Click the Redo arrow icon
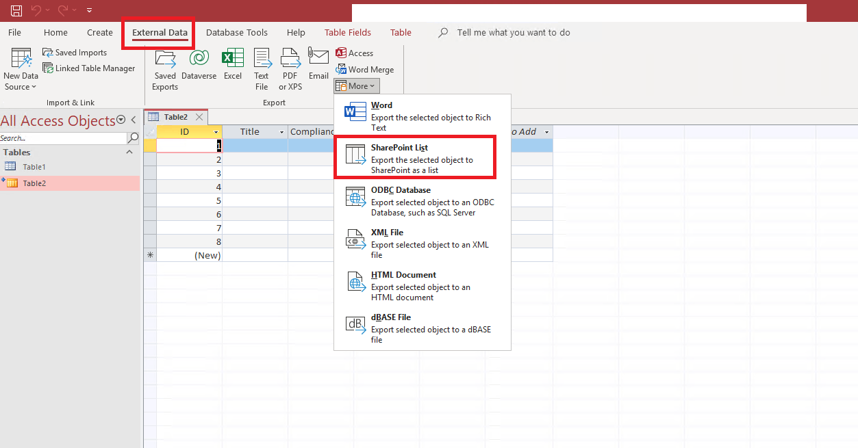 pyautogui.click(x=64, y=10)
